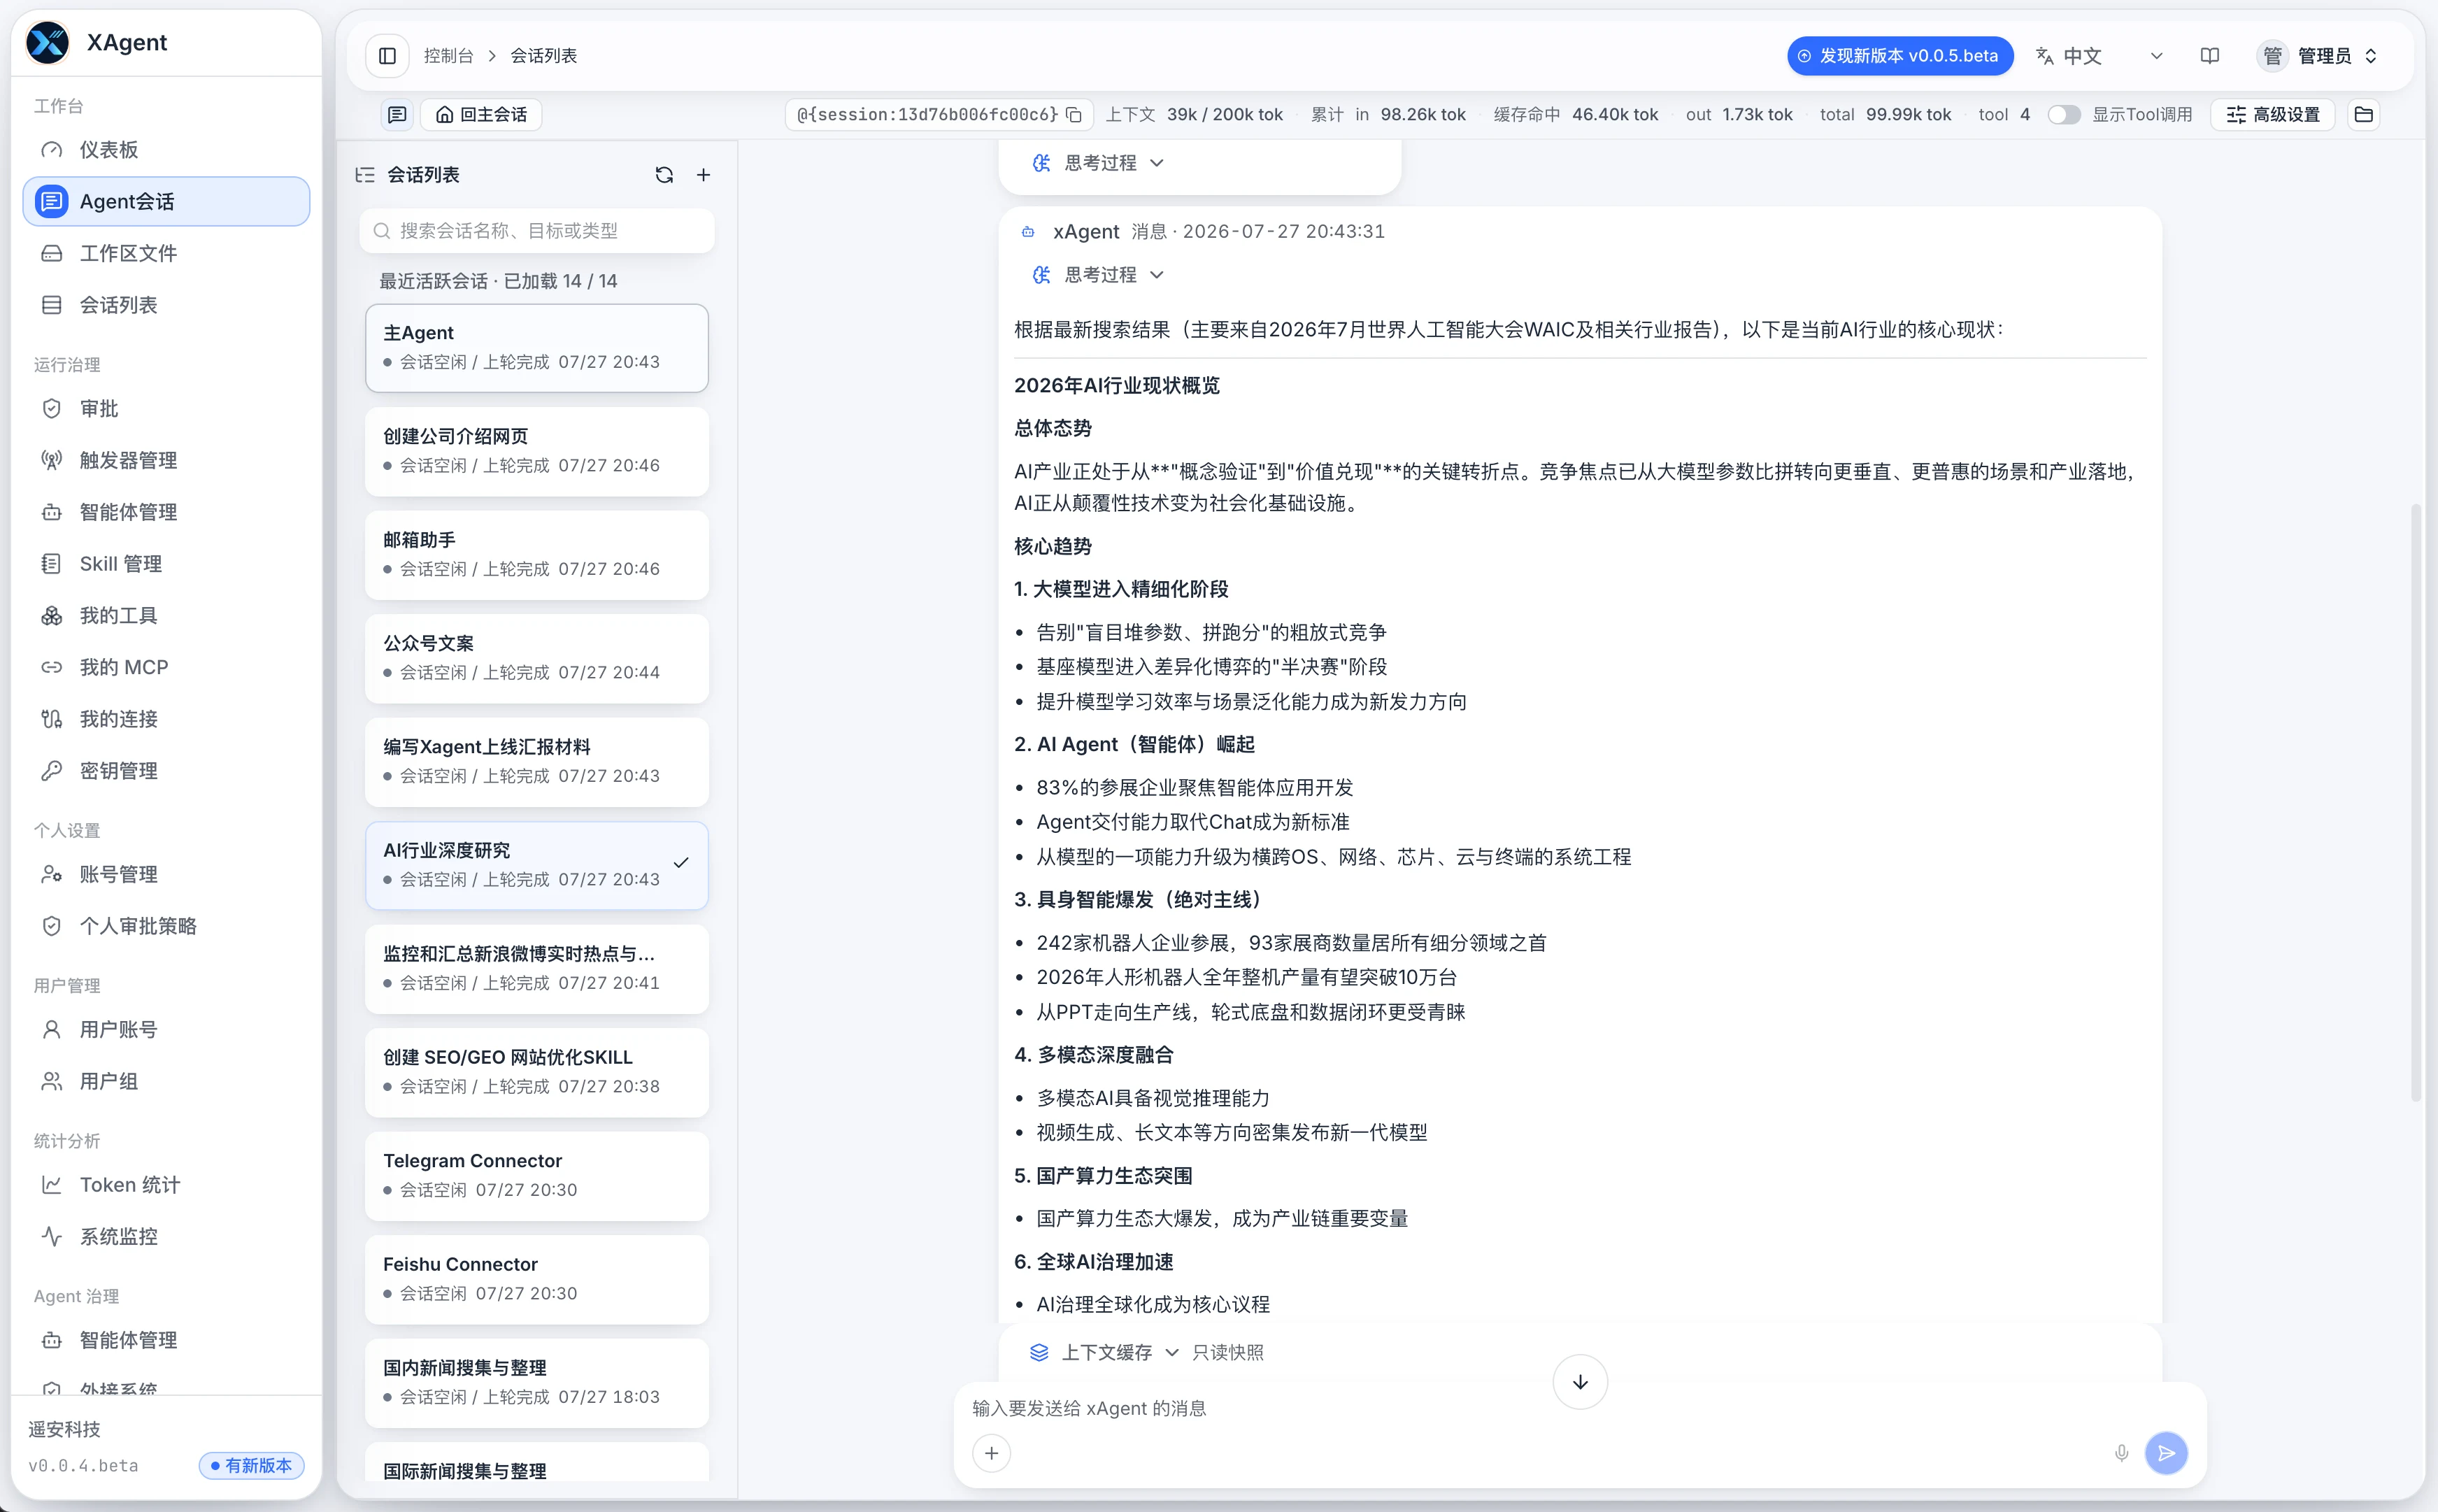Open Agent会话 in the sidebar
This screenshot has width=2438, height=1512.
click(166, 201)
